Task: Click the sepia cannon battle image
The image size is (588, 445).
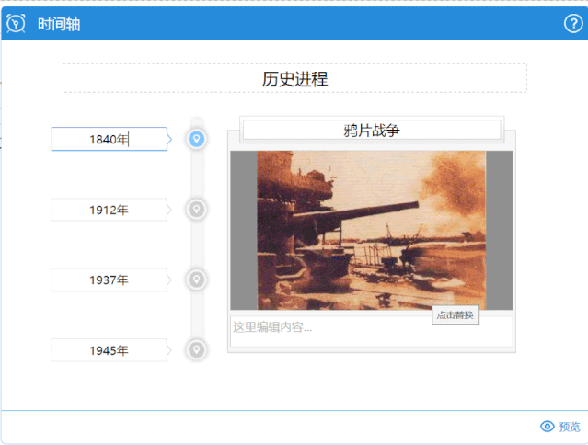Action: click(371, 230)
